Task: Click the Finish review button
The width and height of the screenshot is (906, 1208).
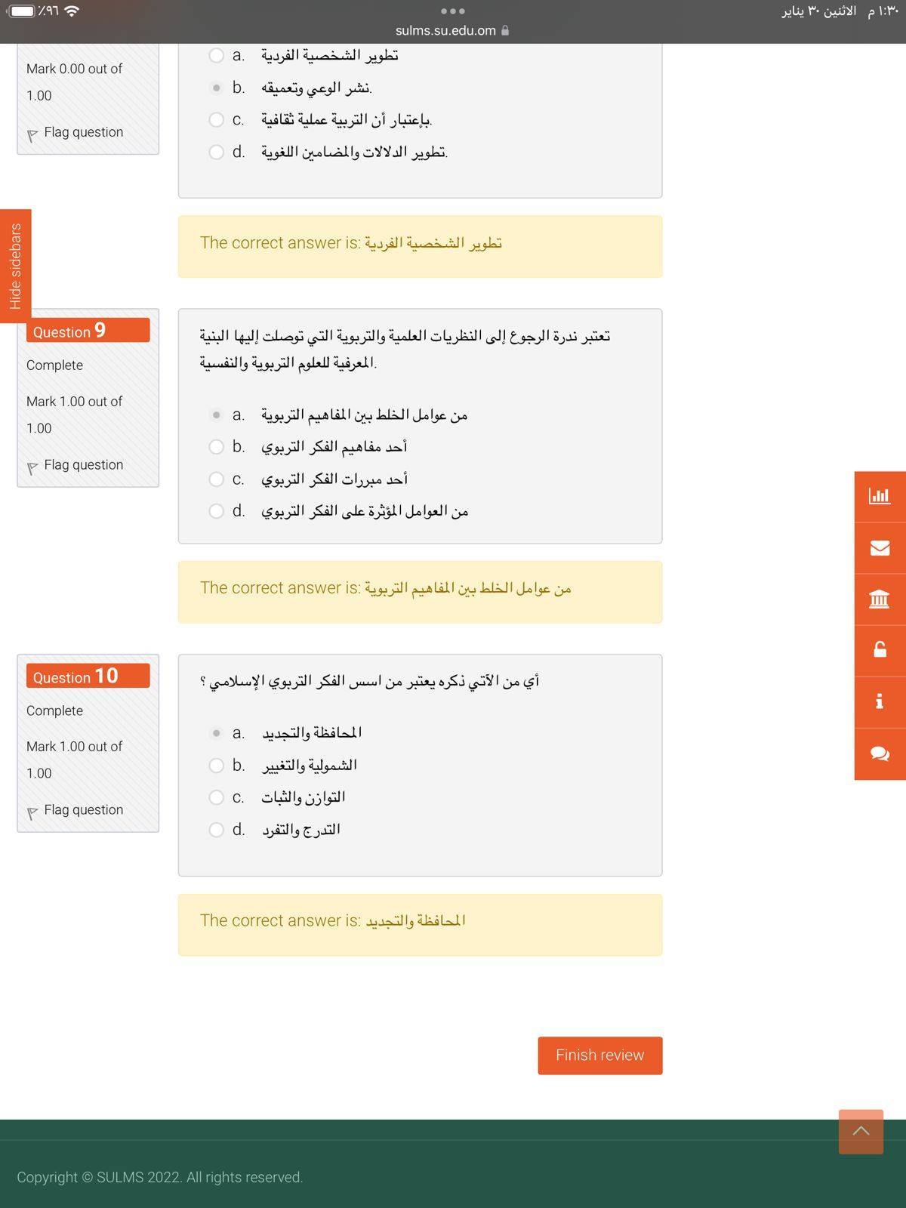Action: pos(599,1055)
